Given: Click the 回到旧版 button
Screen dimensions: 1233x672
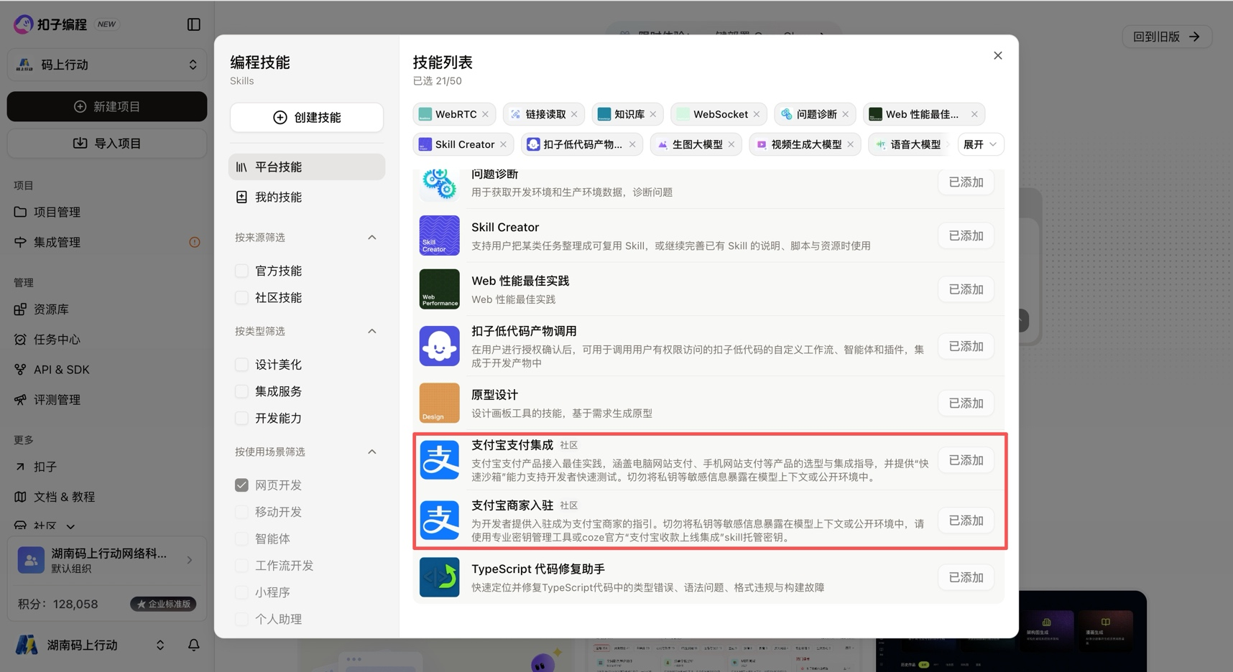Looking at the screenshot, I should 1167,37.
